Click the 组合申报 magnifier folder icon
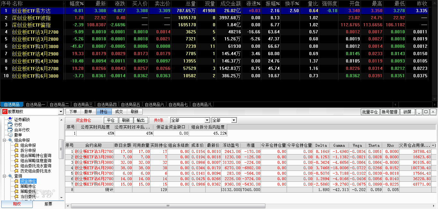438x209 pixels. [x=10, y=140]
